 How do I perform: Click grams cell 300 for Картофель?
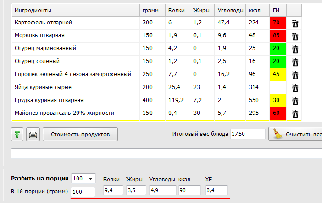152,23
